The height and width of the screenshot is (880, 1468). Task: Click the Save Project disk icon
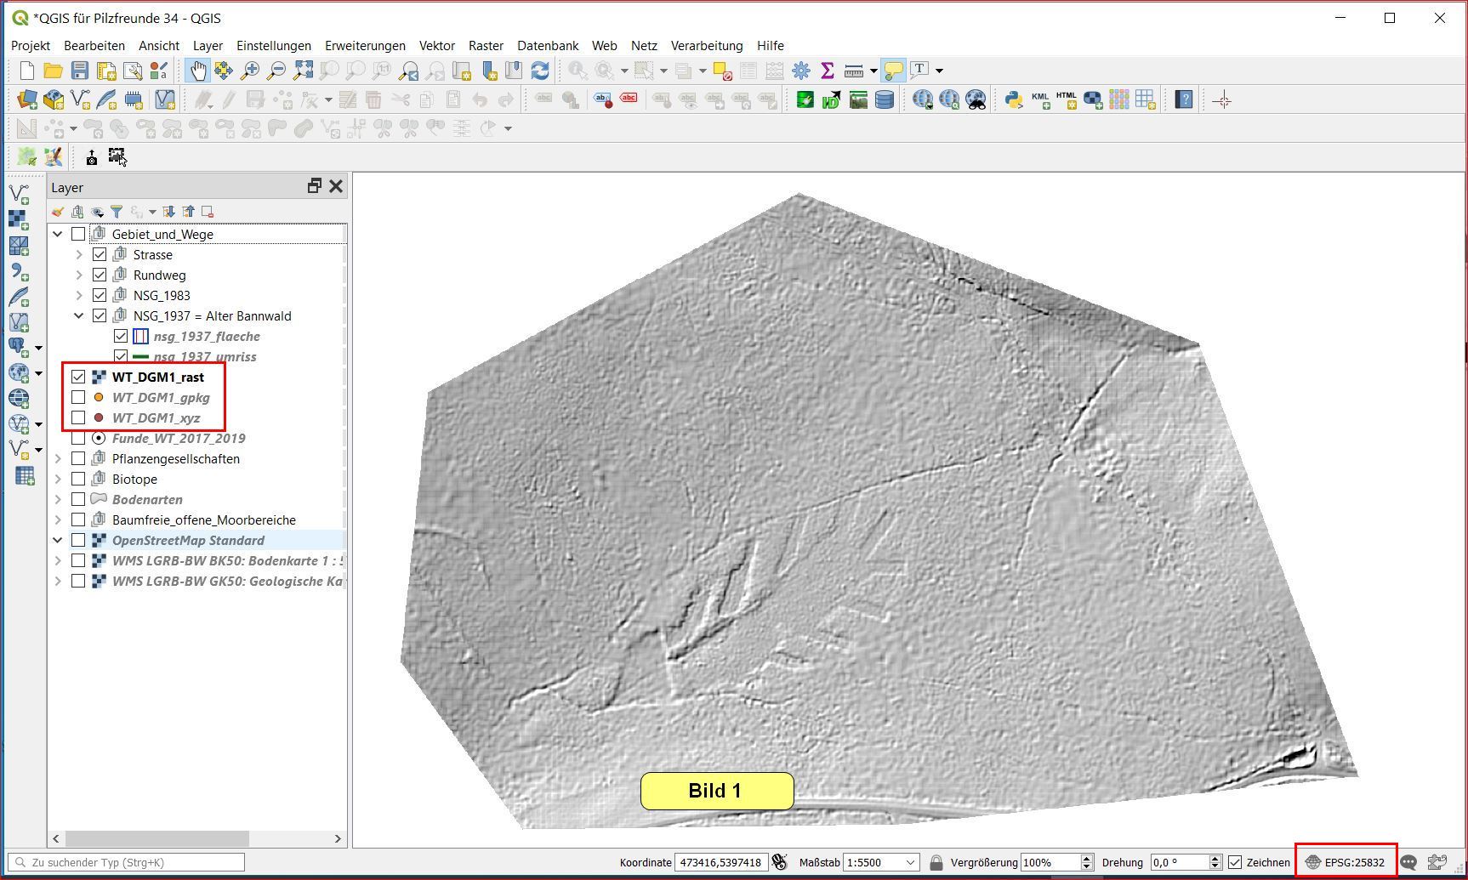tap(80, 71)
